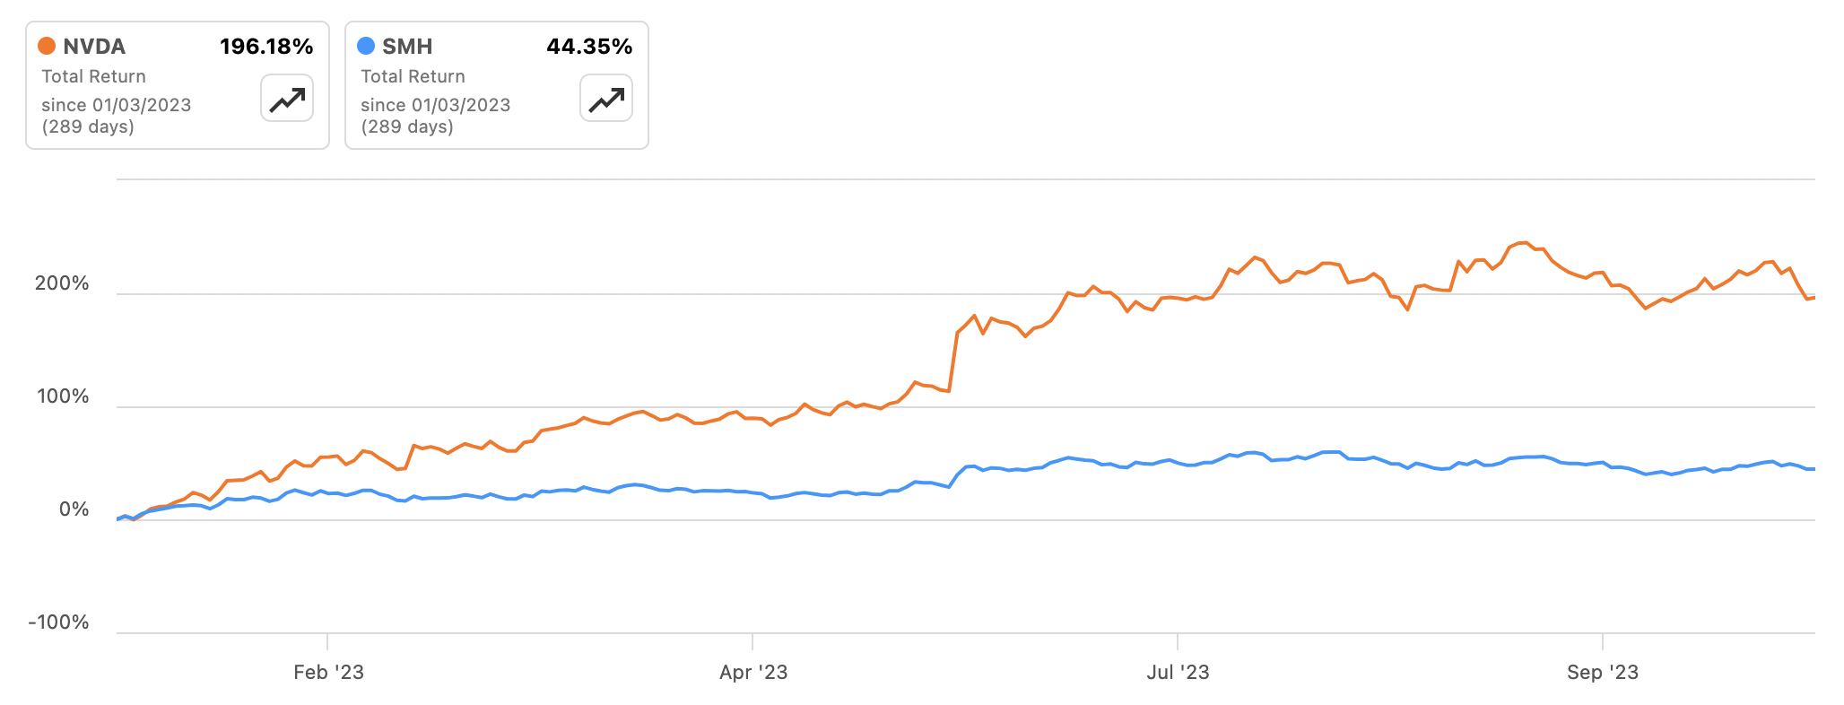Click the 196.18% NVDA return value
This screenshot has height=705, width=1844.
click(266, 46)
